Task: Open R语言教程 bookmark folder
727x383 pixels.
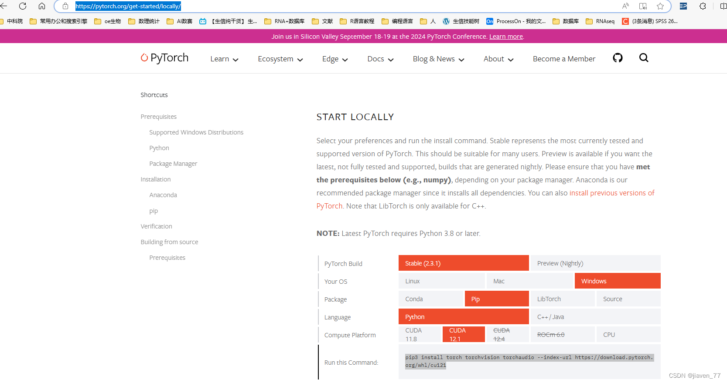Action: [357, 21]
